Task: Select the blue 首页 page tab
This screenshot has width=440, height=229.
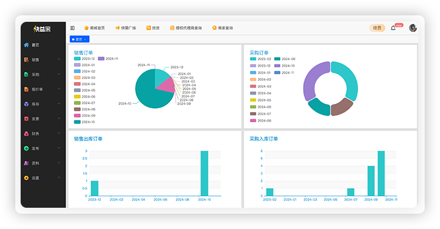Action: (80, 40)
